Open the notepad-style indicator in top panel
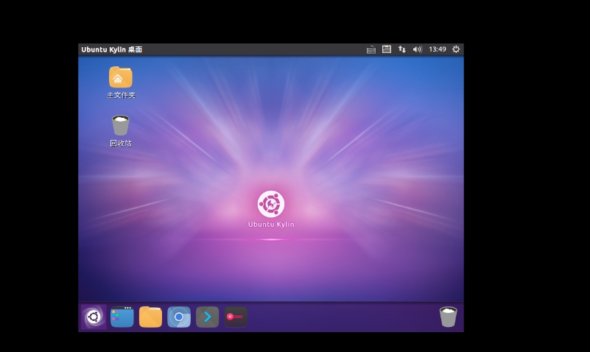 (387, 49)
